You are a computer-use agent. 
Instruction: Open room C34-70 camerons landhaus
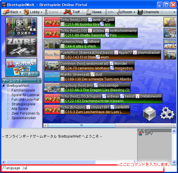point(87,68)
